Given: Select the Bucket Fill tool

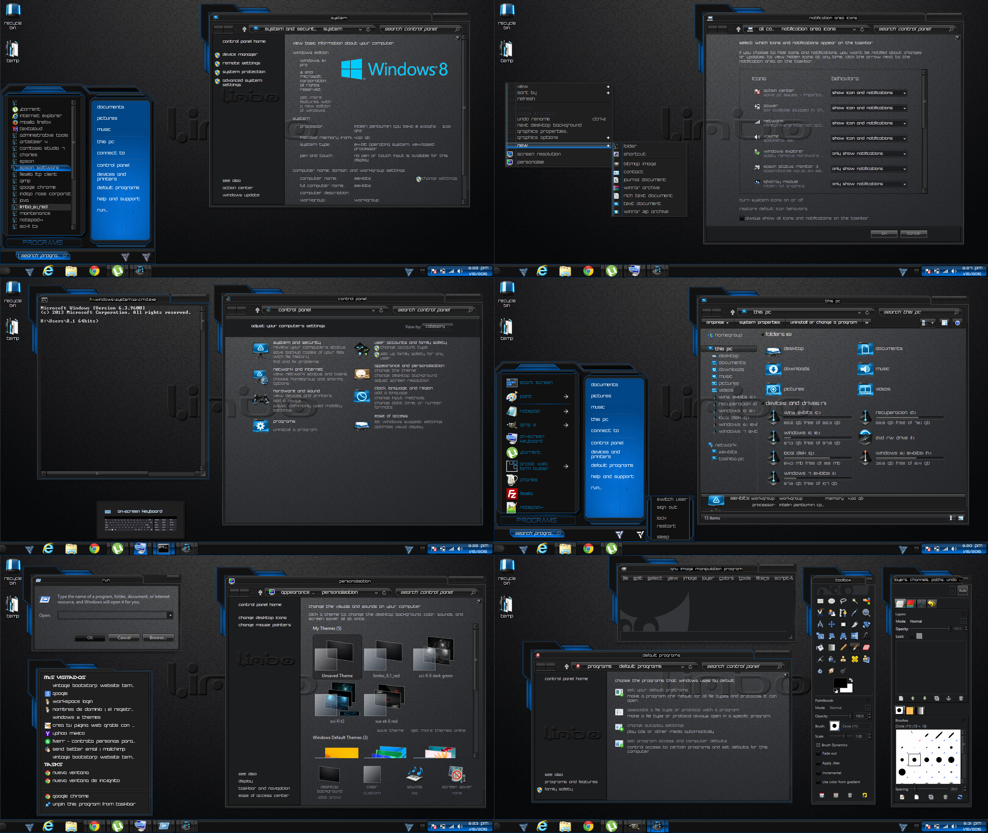Looking at the screenshot, I should pyautogui.click(x=820, y=648).
